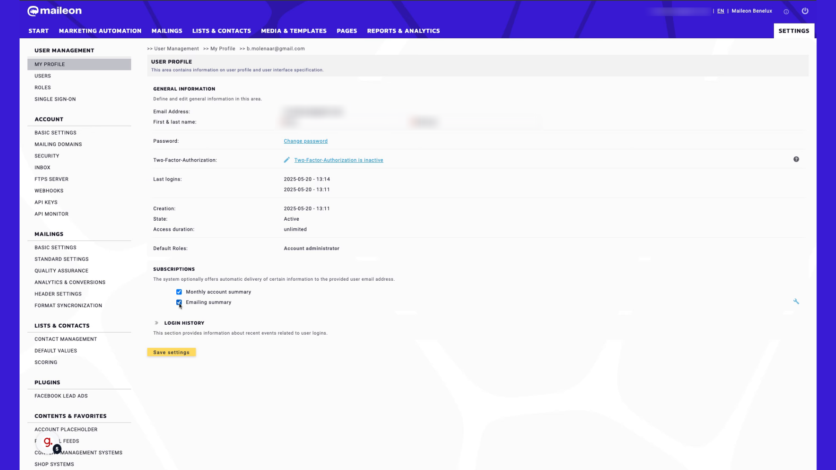Open Account Placeholder settings

66,430
